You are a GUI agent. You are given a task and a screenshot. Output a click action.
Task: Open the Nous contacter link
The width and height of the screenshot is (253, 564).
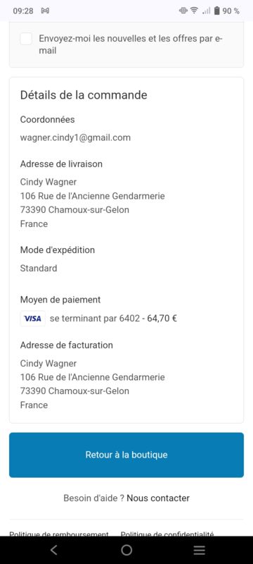[x=158, y=498]
